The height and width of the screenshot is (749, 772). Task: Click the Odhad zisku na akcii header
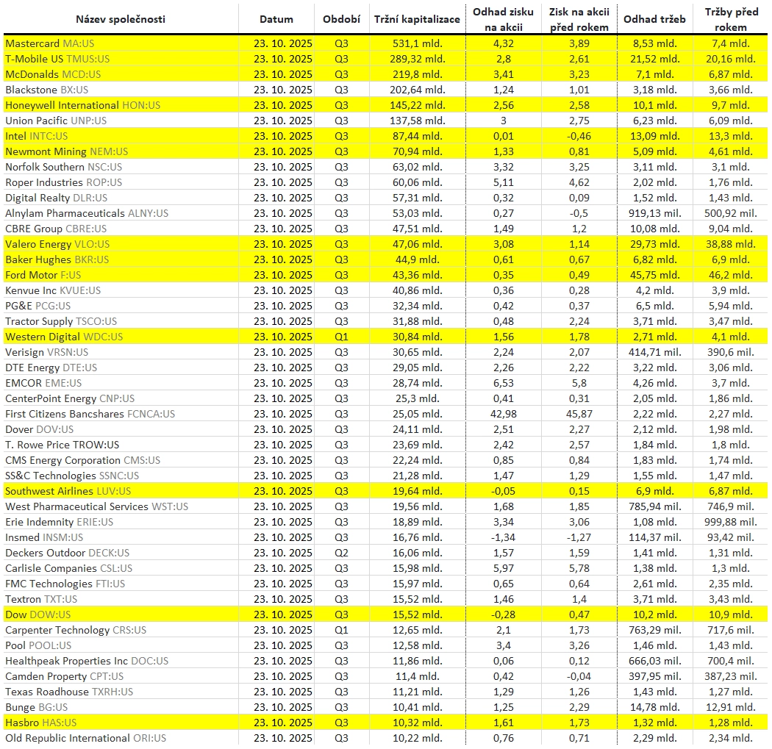coord(503,19)
